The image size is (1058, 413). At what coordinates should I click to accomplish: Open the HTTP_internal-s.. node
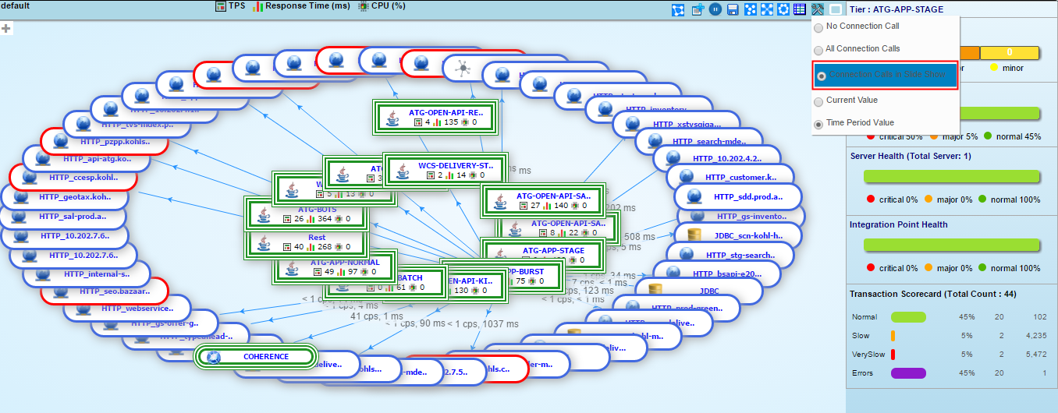(x=87, y=274)
